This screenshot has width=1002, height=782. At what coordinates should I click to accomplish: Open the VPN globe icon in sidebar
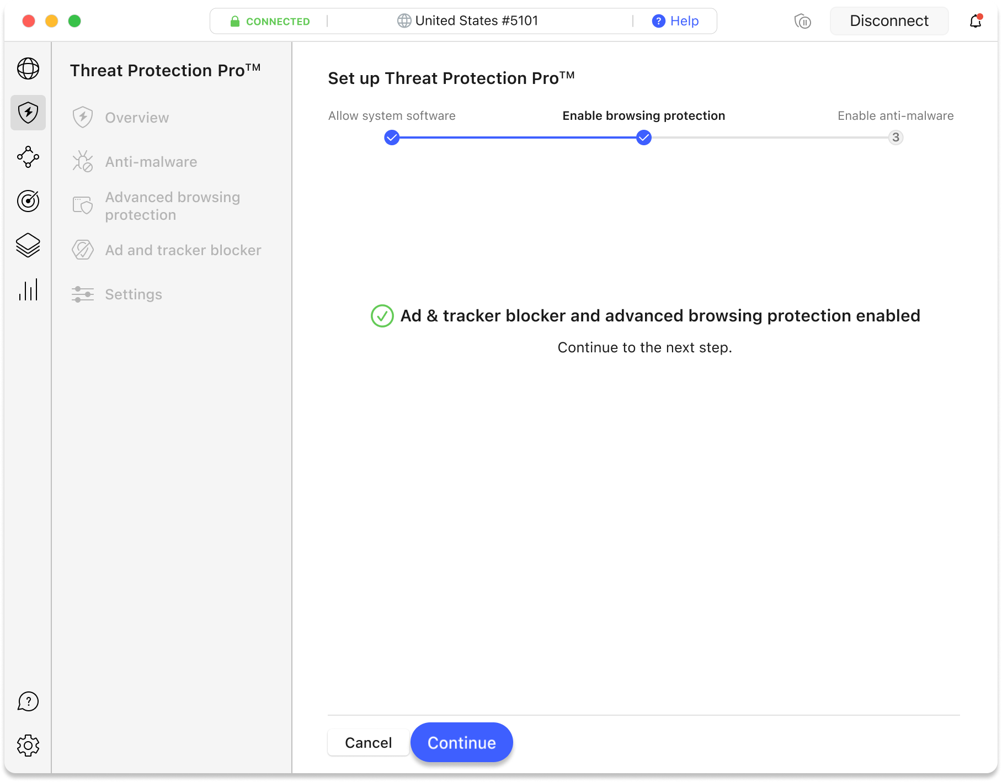[x=28, y=68]
